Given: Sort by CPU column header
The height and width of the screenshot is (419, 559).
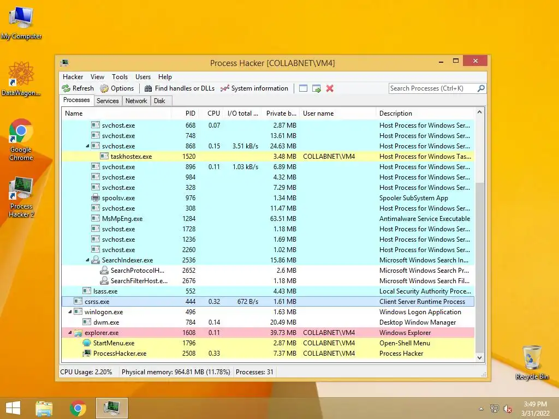Looking at the screenshot, I should pos(210,113).
